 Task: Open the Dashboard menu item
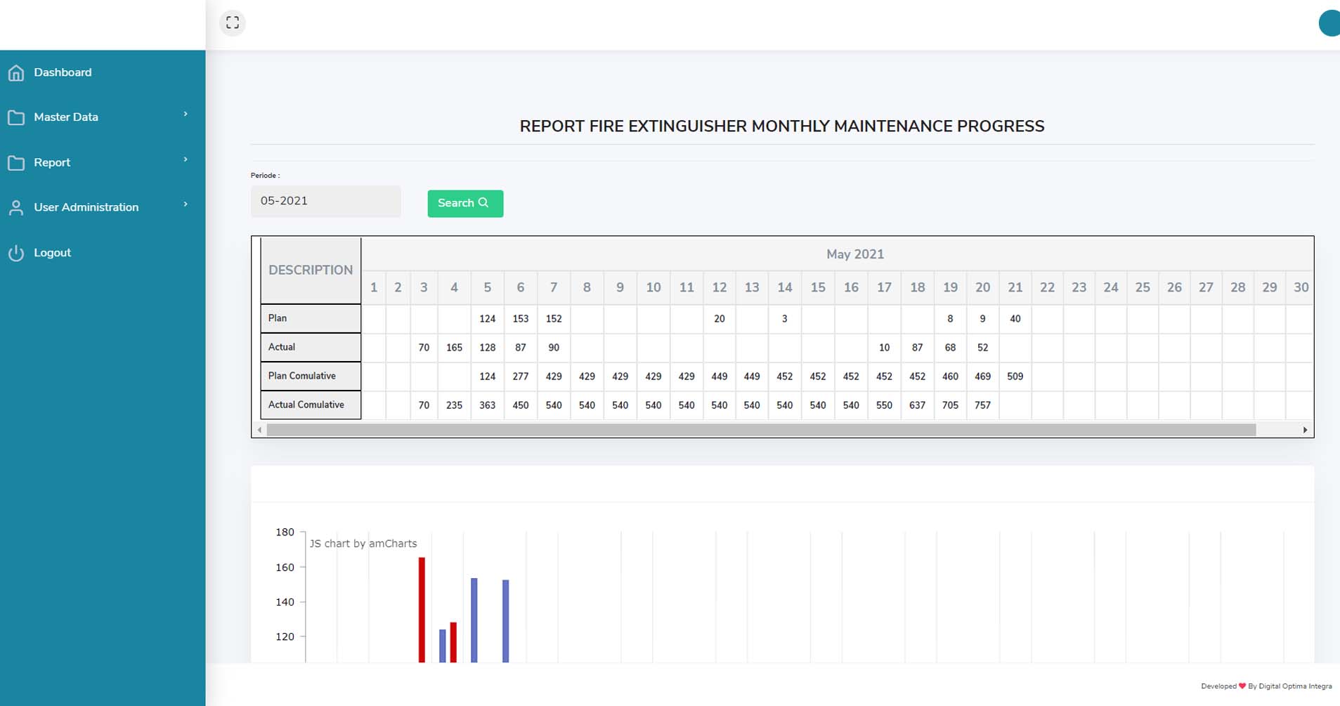click(x=63, y=72)
